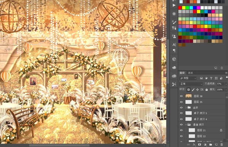The image size is (228, 147).
Task: Open the Creative Cloud Libraries icon
Action: click(x=174, y=76)
